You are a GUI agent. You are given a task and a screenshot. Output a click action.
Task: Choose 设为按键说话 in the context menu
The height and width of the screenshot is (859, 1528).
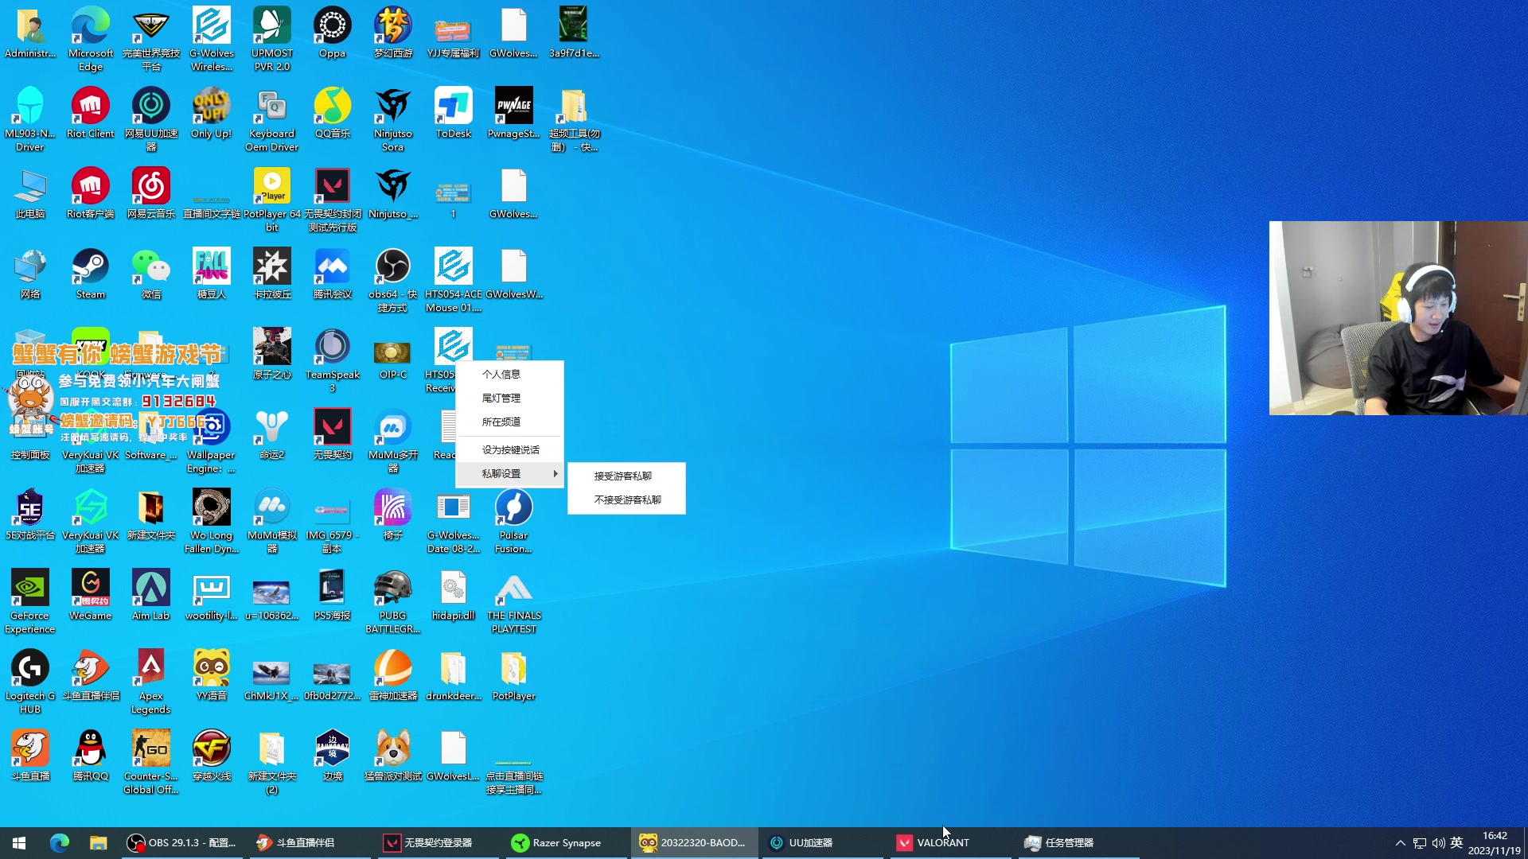[510, 450]
